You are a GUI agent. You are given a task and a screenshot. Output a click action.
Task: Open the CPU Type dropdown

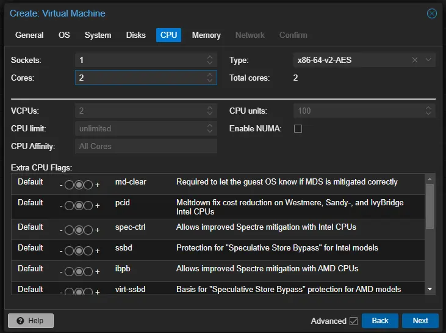(x=428, y=60)
